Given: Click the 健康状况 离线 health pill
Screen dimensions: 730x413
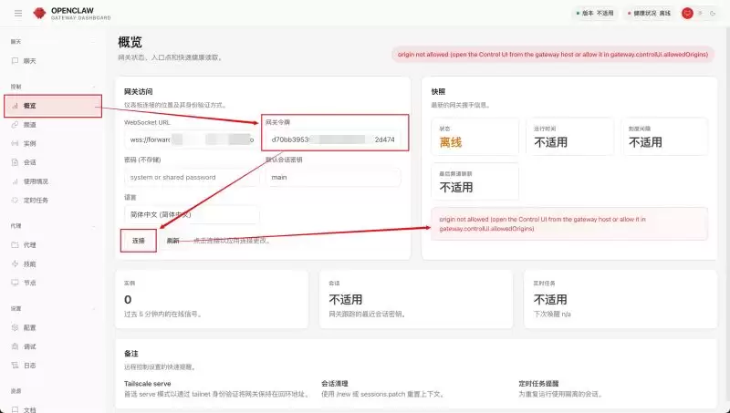Looking at the screenshot, I should (x=650, y=14).
